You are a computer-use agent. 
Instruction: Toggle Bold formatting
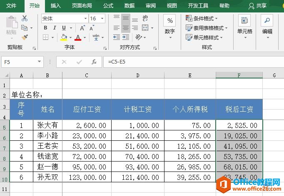tap(45, 28)
